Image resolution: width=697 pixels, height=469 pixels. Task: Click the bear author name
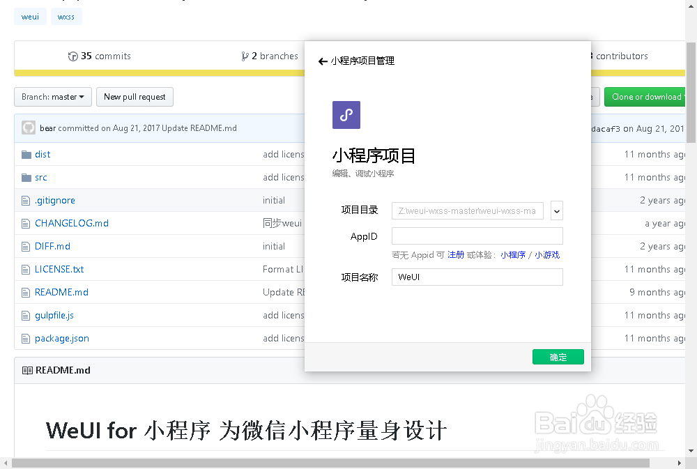47,128
